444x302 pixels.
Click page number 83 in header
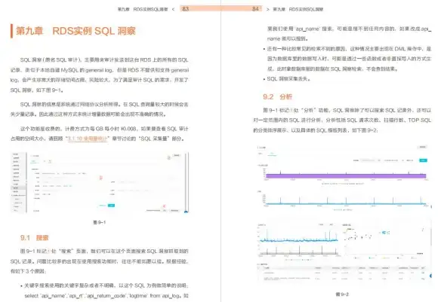pos(186,9)
